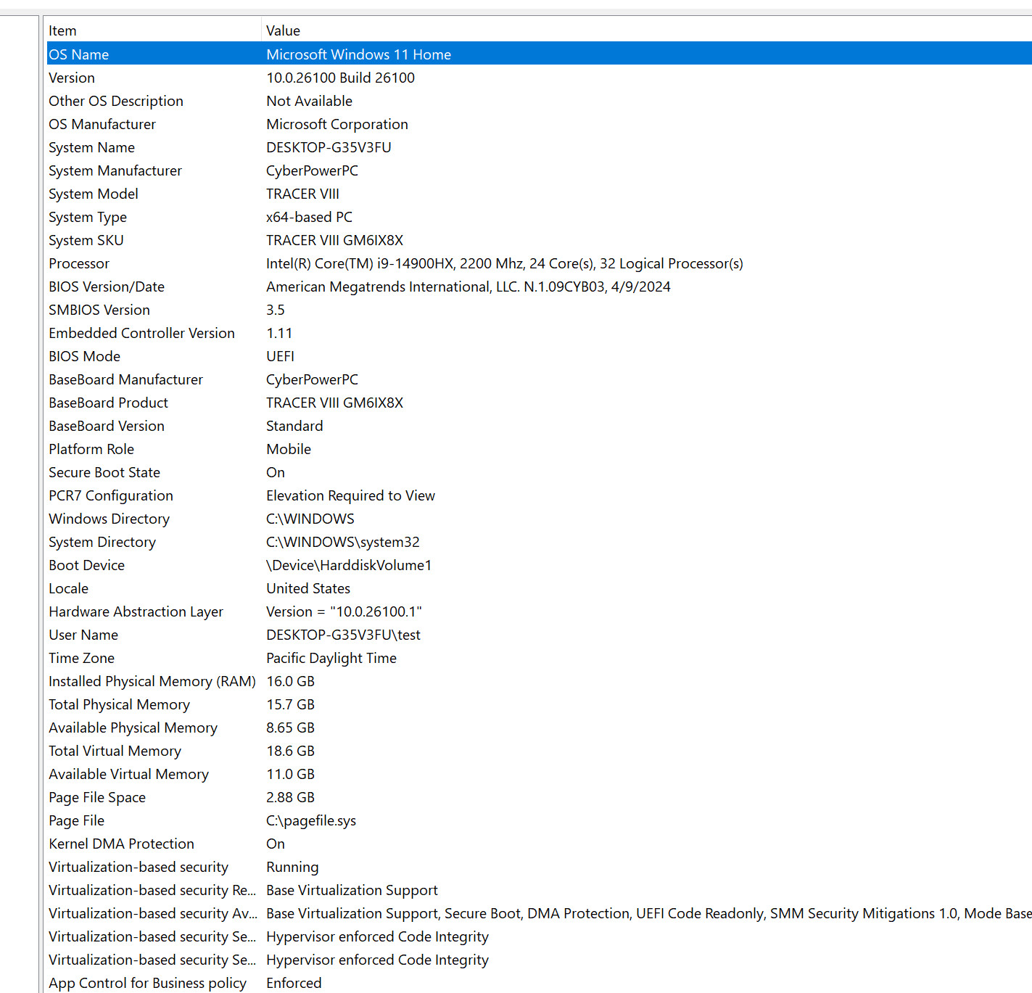
Task: Click the UEFI value
Action: (280, 356)
